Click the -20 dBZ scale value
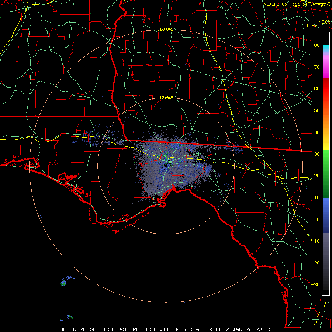 (315, 263)
